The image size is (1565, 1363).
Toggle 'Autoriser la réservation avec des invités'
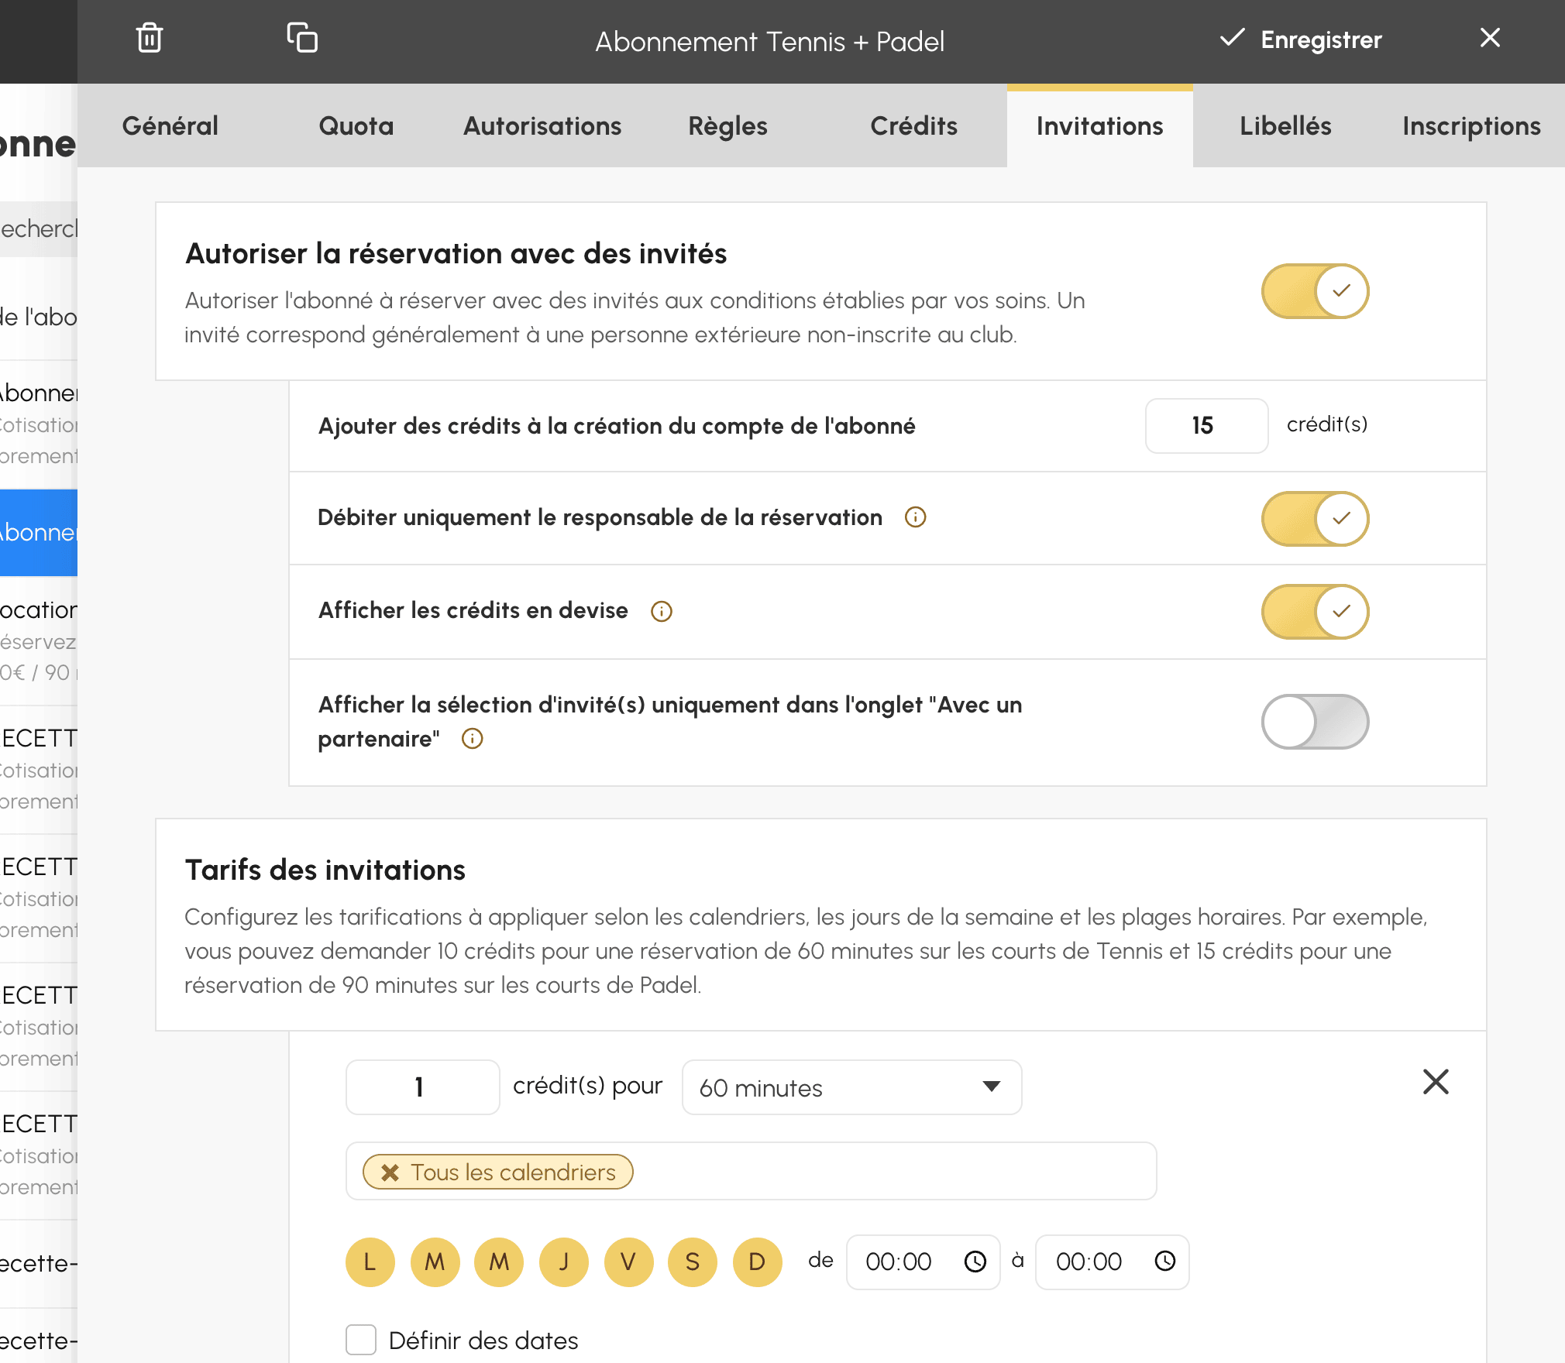[x=1316, y=291]
